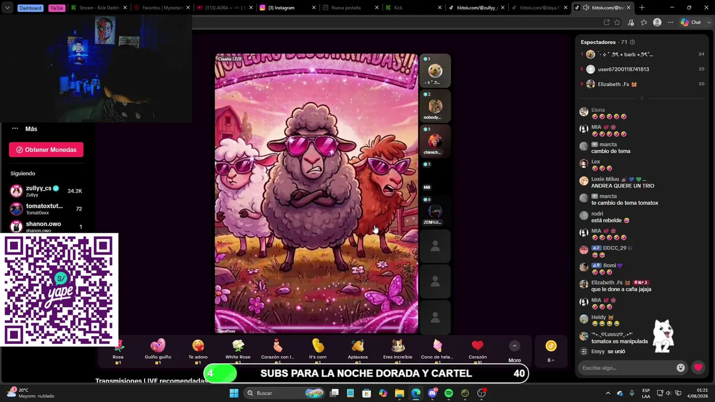Click Obtener Monedas button

coord(46,150)
